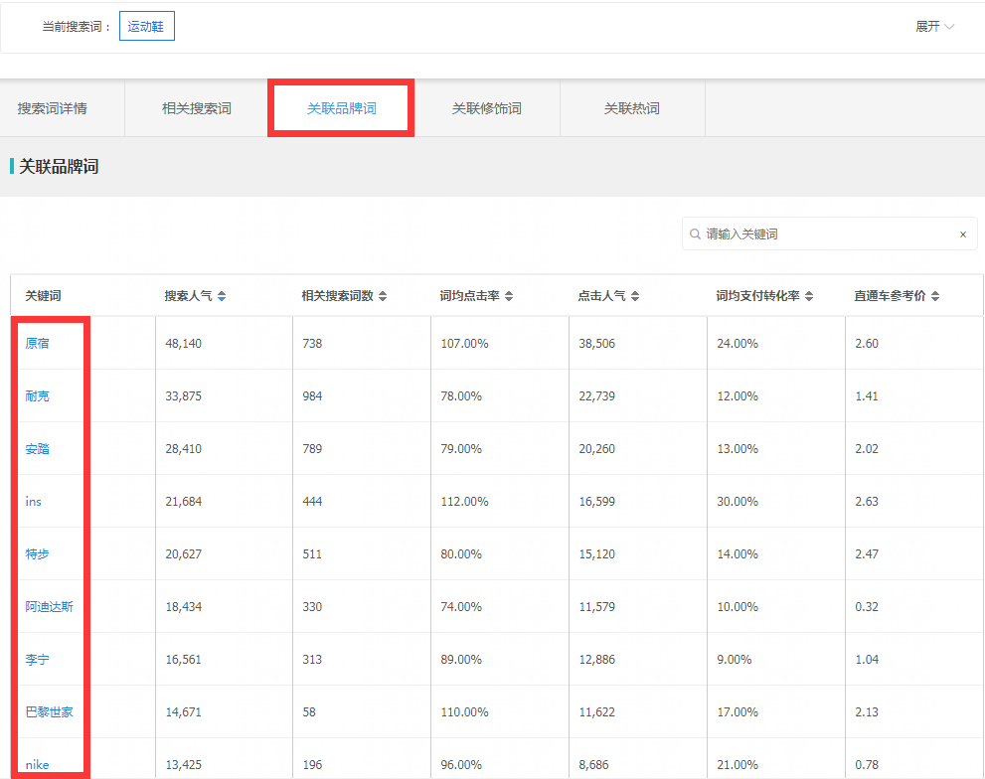Sort by 相关搜索词数 column arrows

tap(383, 296)
